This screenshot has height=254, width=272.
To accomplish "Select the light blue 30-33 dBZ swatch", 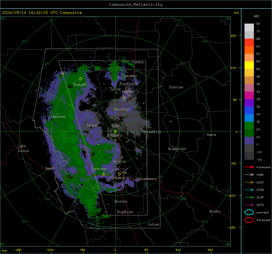I will 249,118.
